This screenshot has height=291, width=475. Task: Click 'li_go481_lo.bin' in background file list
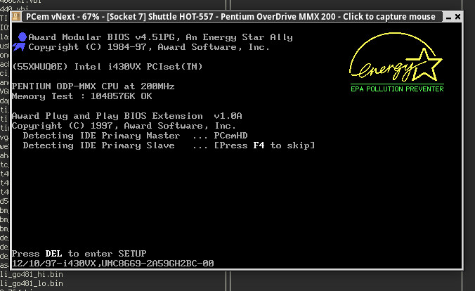[x=32, y=284]
